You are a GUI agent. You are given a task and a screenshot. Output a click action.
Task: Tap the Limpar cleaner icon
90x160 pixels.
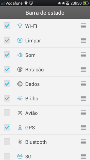pos(20,40)
